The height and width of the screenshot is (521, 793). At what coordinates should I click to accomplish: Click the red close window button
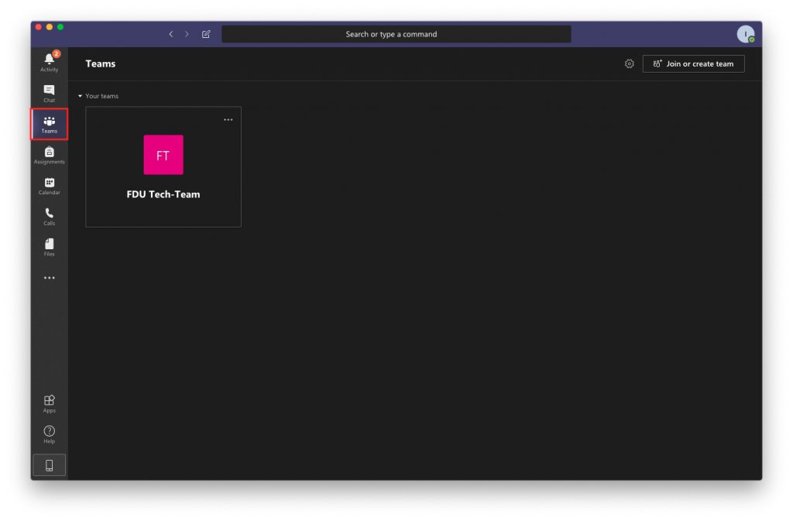pos(39,27)
